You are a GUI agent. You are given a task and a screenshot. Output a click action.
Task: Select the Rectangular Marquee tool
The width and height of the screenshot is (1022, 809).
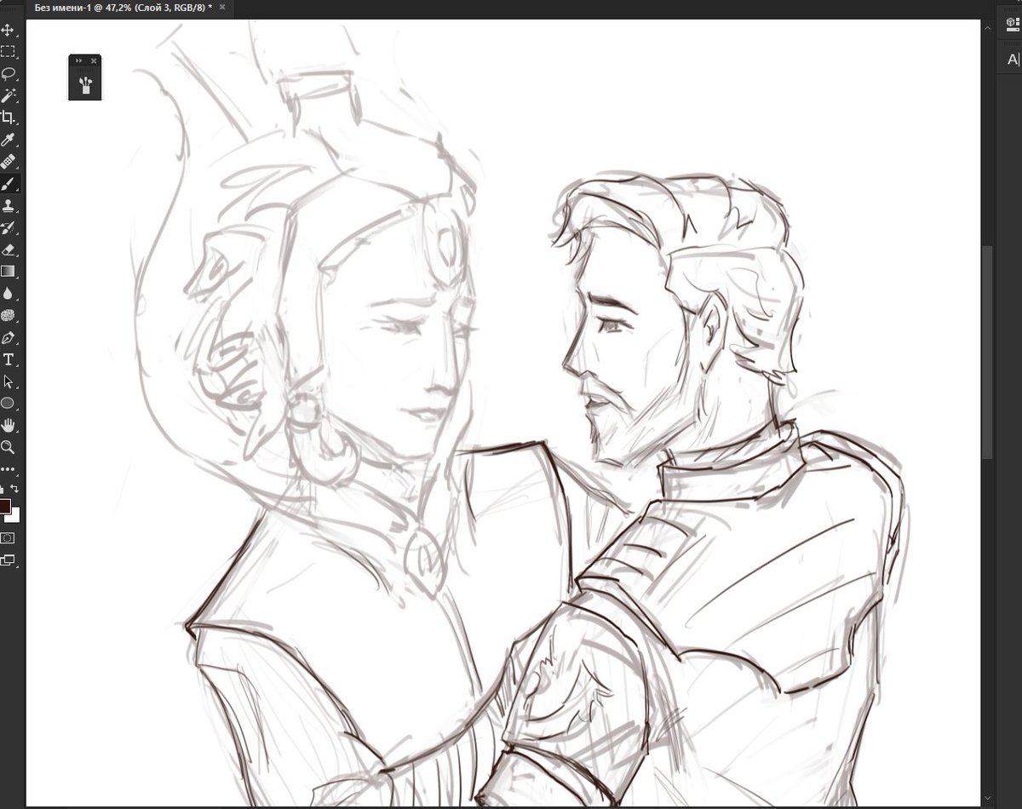tap(8, 51)
